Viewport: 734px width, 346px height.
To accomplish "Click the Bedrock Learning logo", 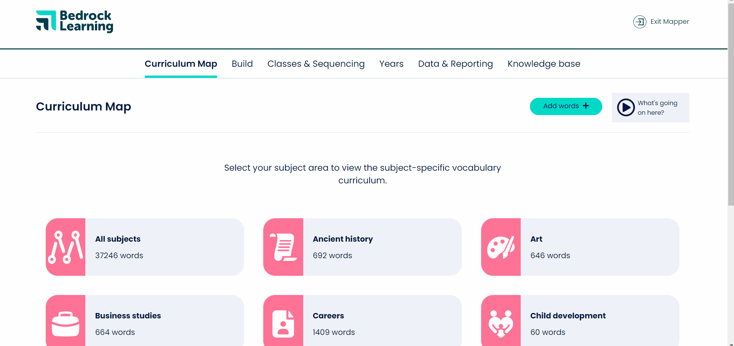I will coord(74,21).
